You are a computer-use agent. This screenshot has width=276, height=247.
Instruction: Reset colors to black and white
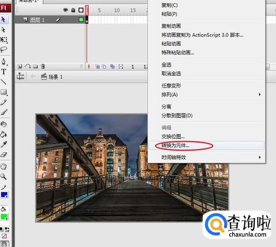tap(2, 229)
